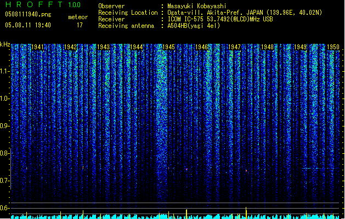Click the 1.1 kHz axis label
The image size is (345, 219).
[x=4, y=71]
